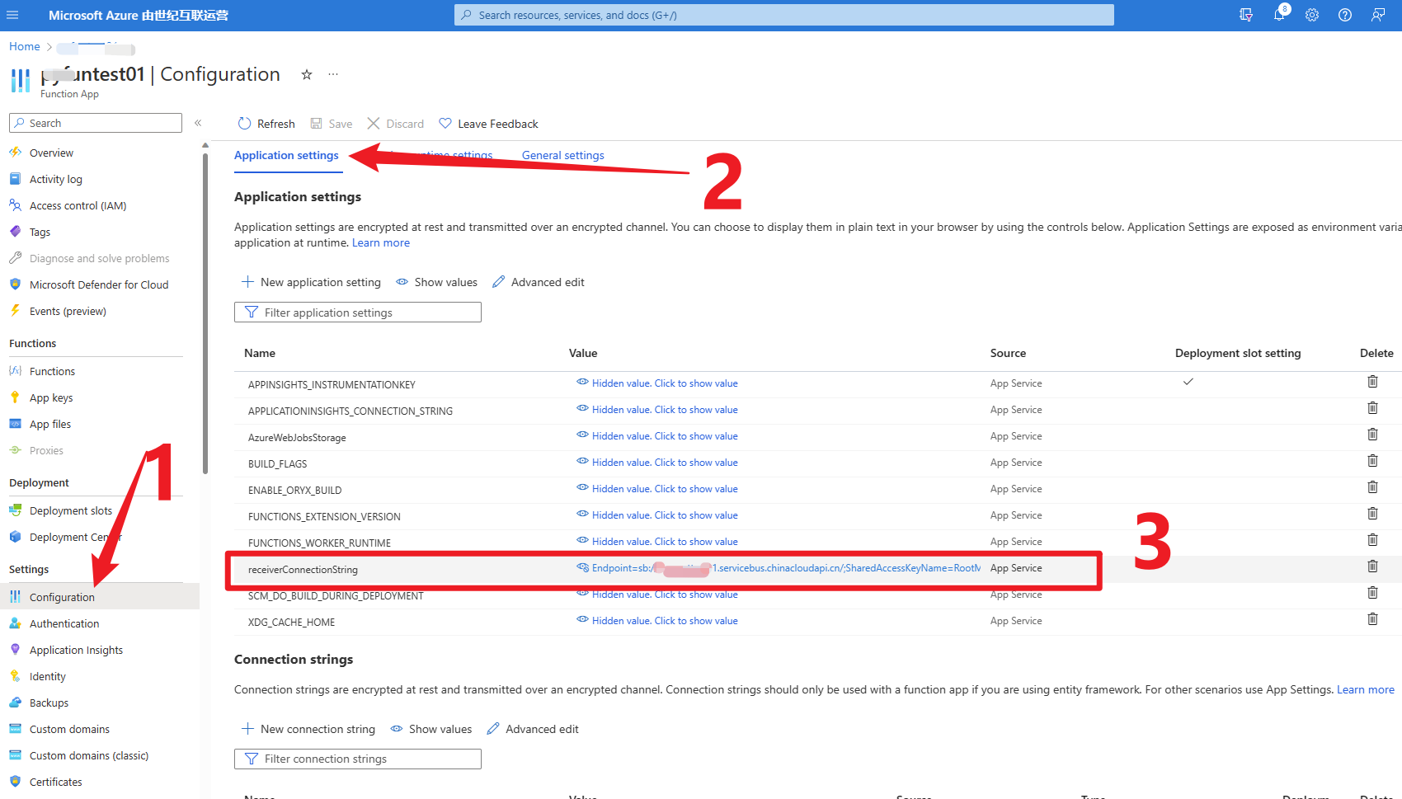Click the Home breadcrumb link
This screenshot has height=799, width=1402.
tap(25, 47)
